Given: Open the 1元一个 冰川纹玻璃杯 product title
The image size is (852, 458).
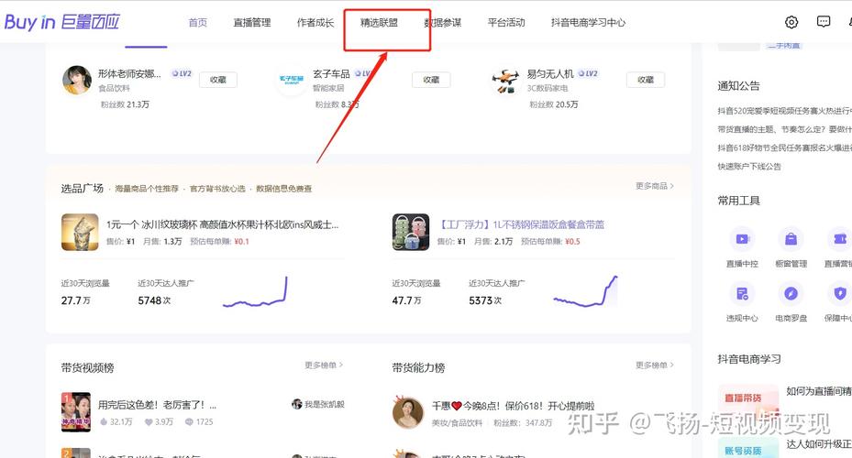Looking at the screenshot, I should [222, 224].
